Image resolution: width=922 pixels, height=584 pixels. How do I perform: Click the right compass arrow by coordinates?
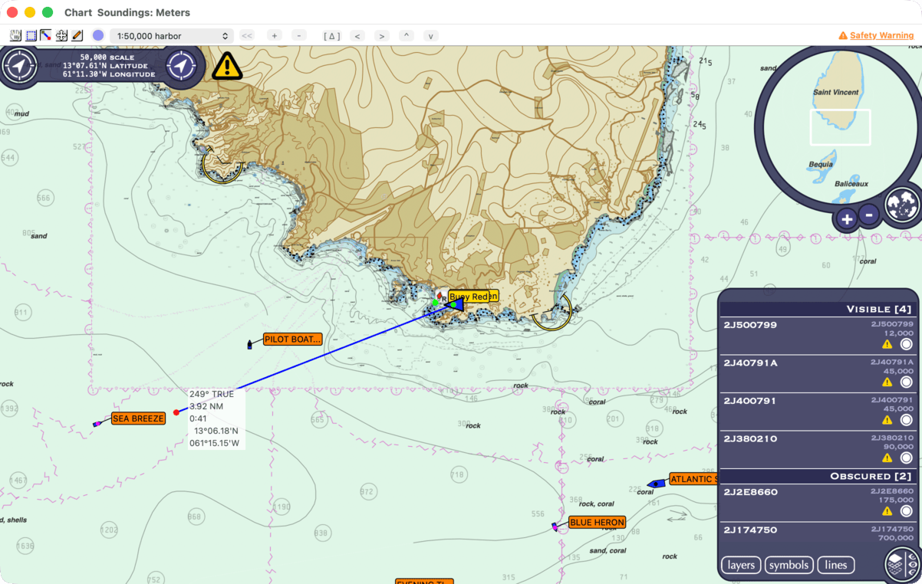coord(182,66)
